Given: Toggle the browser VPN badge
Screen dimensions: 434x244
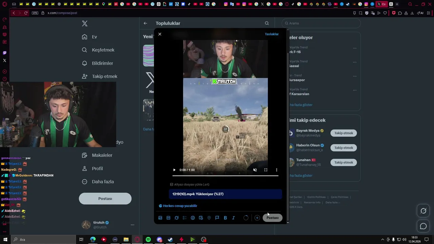Looking at the screenshot, I should (x=35, y=13).
